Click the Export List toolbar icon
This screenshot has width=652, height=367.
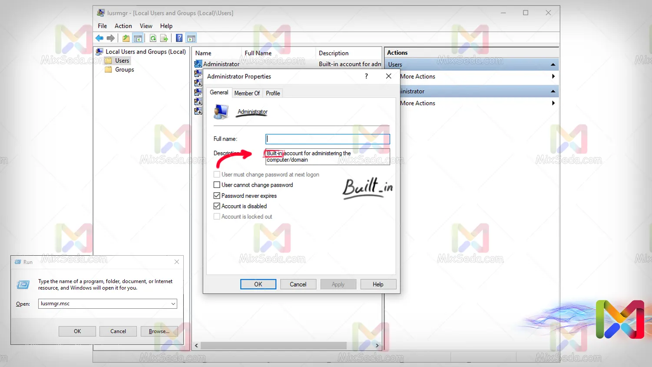coord(164,38)
